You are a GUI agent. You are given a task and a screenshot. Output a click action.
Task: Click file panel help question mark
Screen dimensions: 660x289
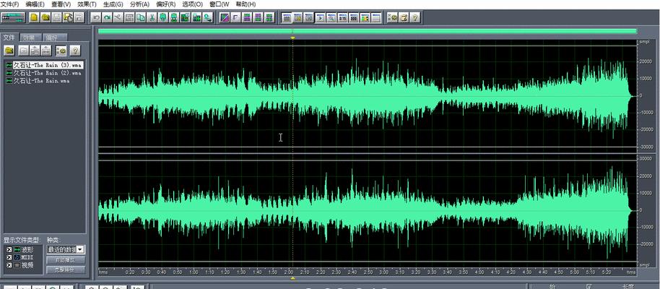click(x=75, y=50)
